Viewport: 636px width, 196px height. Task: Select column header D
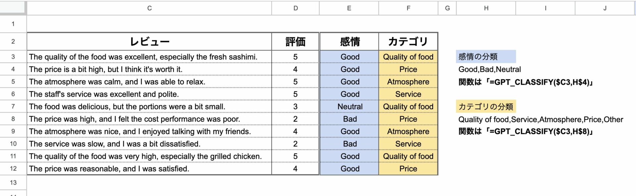(x=295, y=8)
